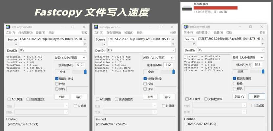Screen dimensions: 273x131
Task: Click the 列表+V button in right window
Action: pos(240,97)
